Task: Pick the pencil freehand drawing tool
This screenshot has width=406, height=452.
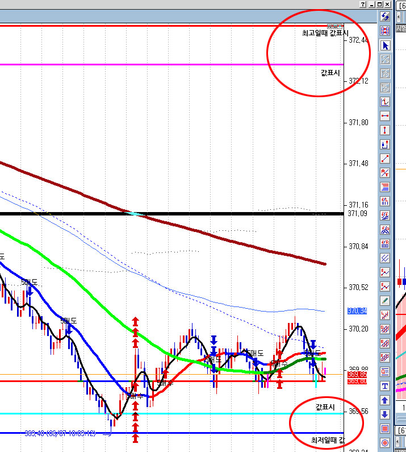Action: pyautogui.click(x=385, y=301)
